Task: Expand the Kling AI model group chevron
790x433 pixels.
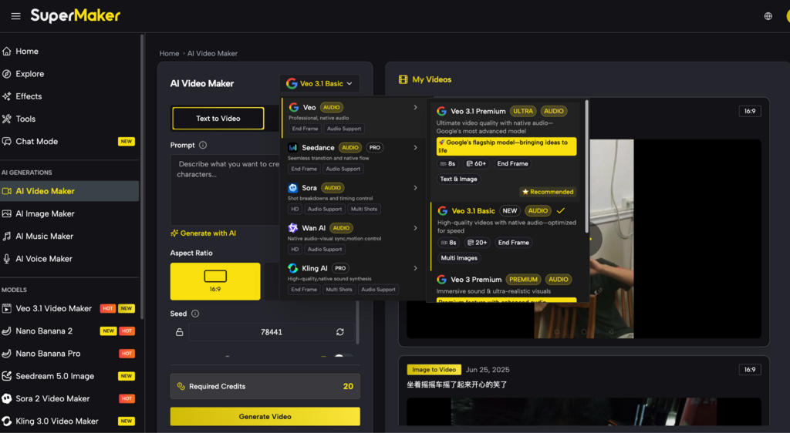Action: (415, 268)
